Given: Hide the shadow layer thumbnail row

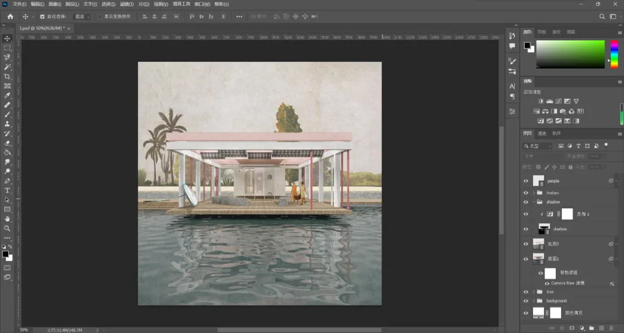Looking at the screenshot, I should tap(526, 229).
